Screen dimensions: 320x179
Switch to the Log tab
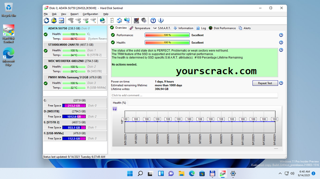201,28
